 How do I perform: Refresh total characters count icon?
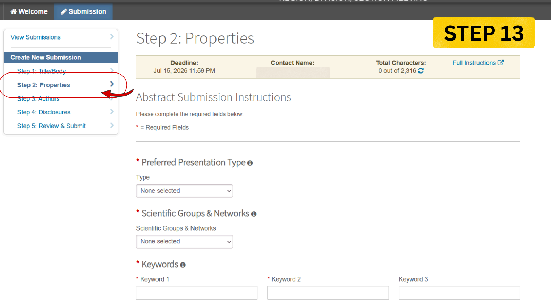[421, 71]
